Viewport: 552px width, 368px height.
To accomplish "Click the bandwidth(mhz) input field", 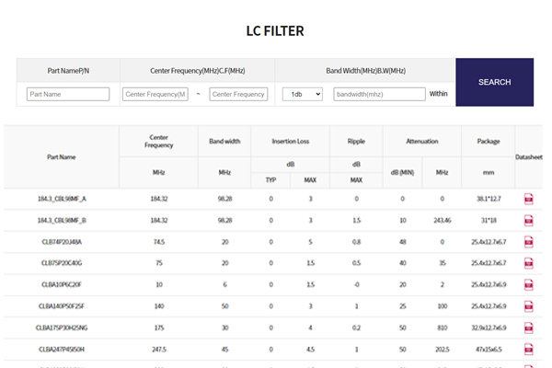I will tap(379, 94).
